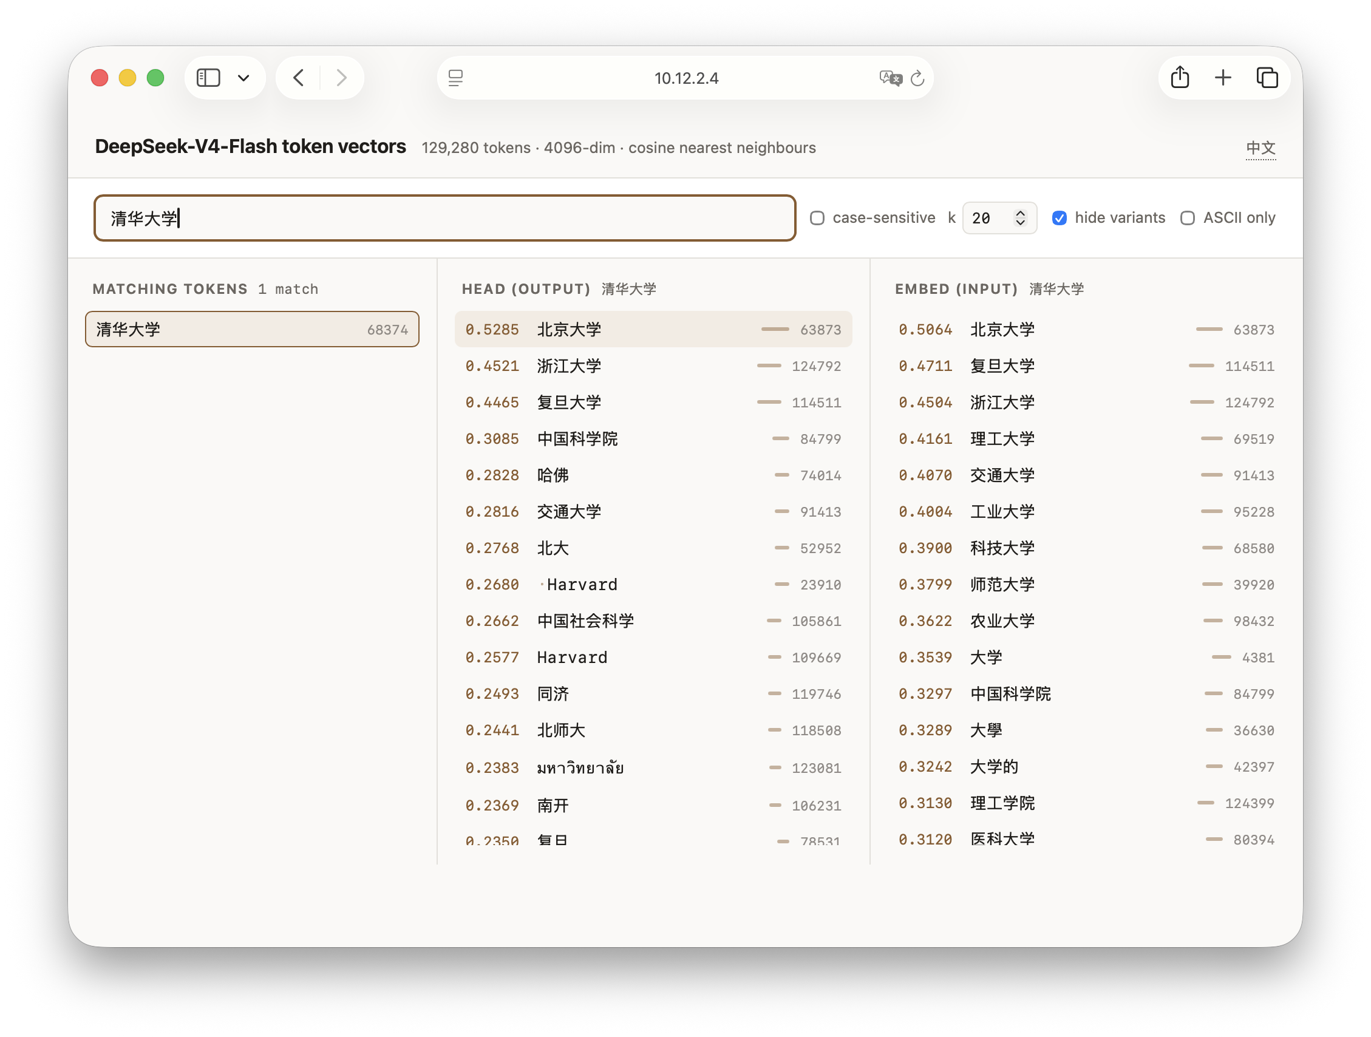
Task: Reload the current page
Action: [917, 78]
